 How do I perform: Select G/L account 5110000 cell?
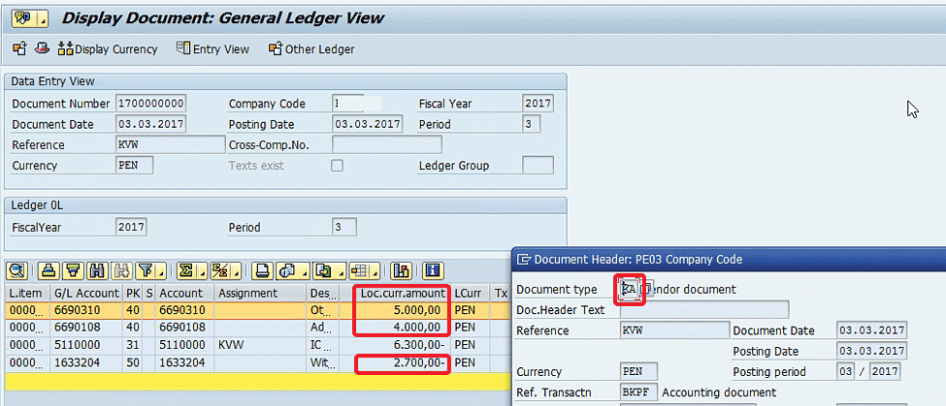point(86,346)
